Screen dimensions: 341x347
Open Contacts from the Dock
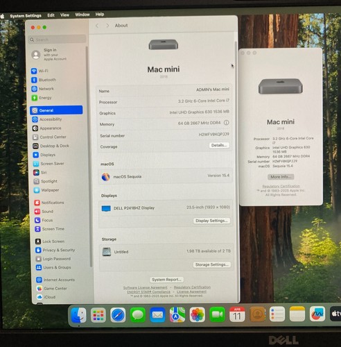click(x=257, y=314)
